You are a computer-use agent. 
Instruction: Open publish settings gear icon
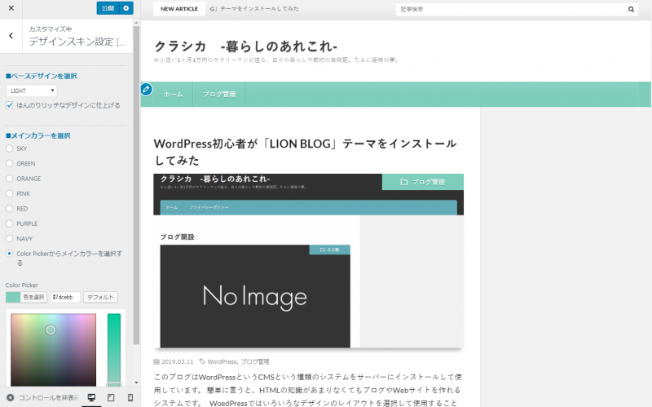(x=126, y=8)
